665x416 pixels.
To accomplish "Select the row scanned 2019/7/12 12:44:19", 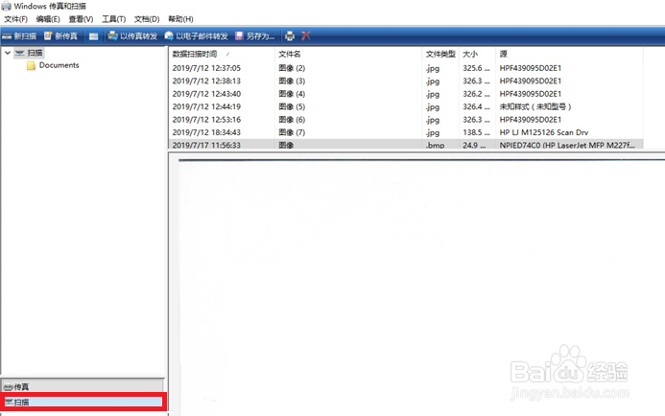I will tap(406, 106).
